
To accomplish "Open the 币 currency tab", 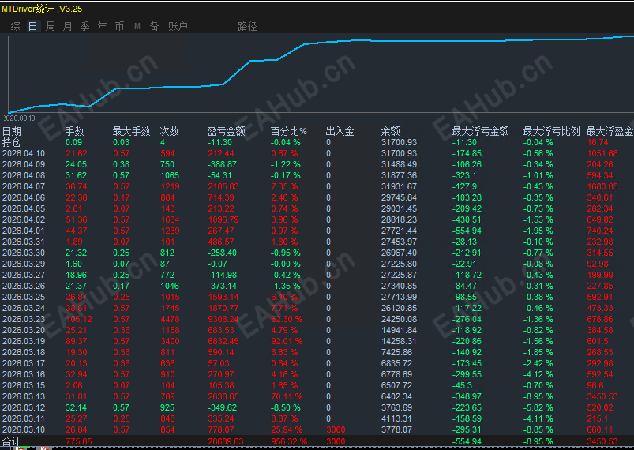I will pyautogui.click(x=120, y=26).
